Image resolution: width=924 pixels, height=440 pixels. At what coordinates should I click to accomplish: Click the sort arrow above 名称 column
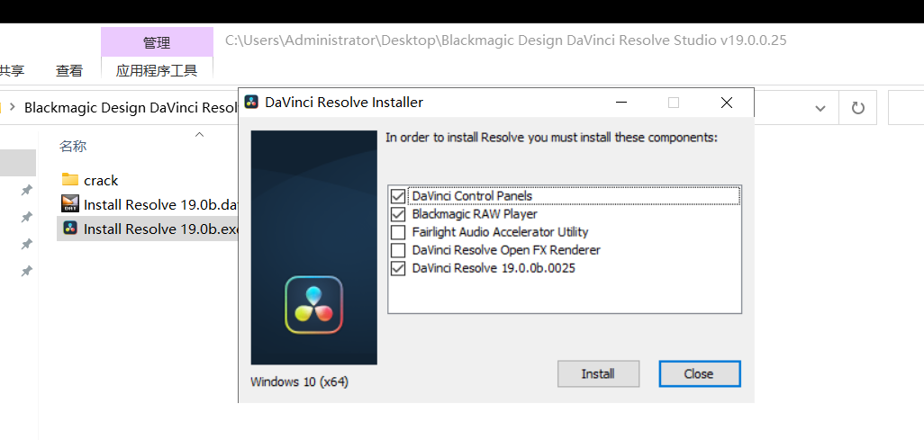coord(199,135)
